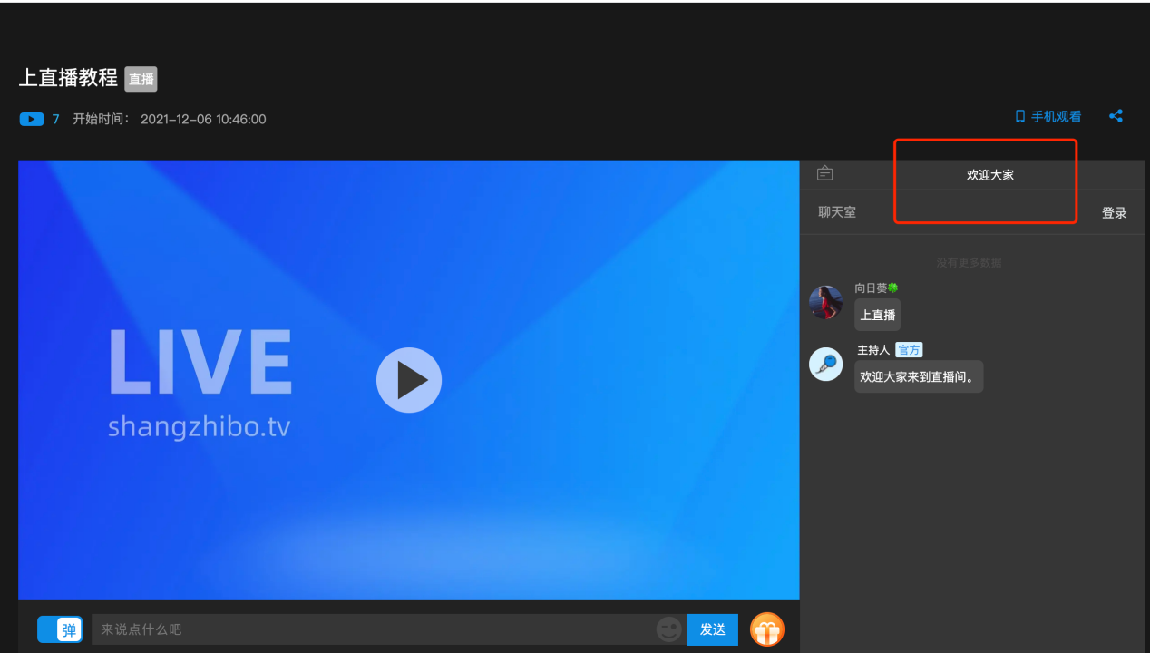Switch to the 聊天室 tab
The width and height of the screenshot is (1150, 653).
837,212
